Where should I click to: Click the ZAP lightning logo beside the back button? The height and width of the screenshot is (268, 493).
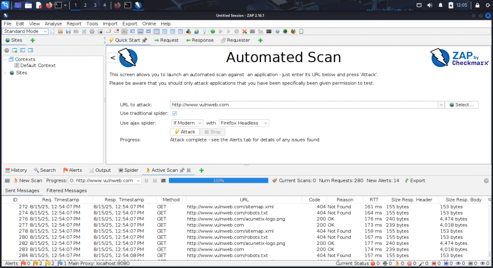pos(128,57)
